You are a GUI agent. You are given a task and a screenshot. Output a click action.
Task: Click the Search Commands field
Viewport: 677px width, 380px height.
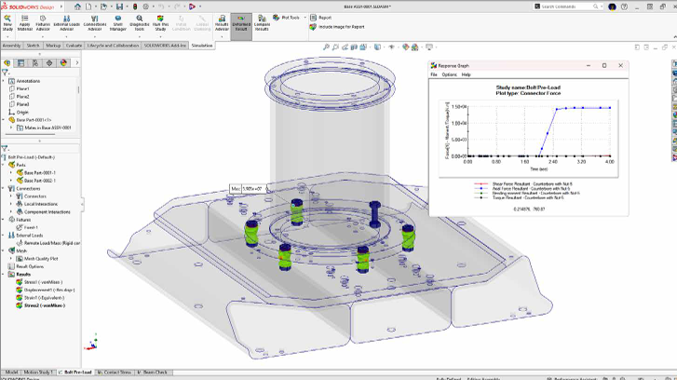tap(567, 7)
